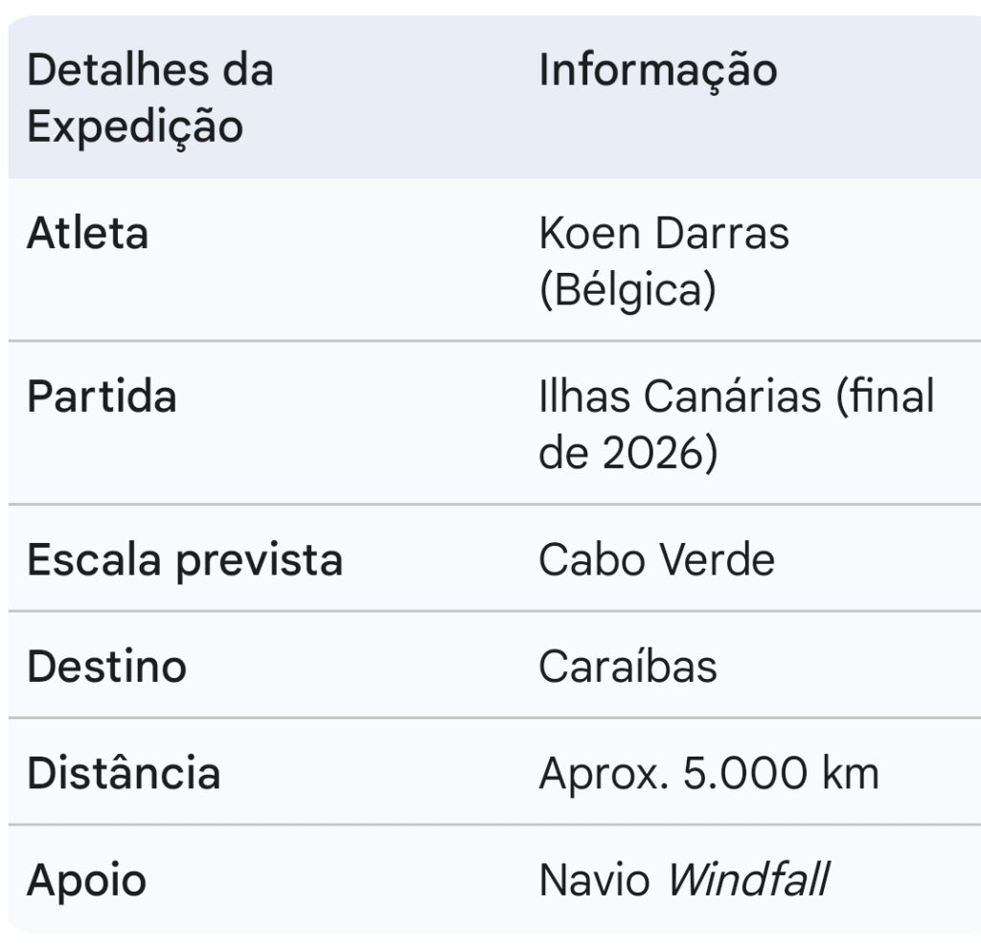Select the "Cabo Verde" cell
This screenshot has height=951, width=981.
[656, 559]
